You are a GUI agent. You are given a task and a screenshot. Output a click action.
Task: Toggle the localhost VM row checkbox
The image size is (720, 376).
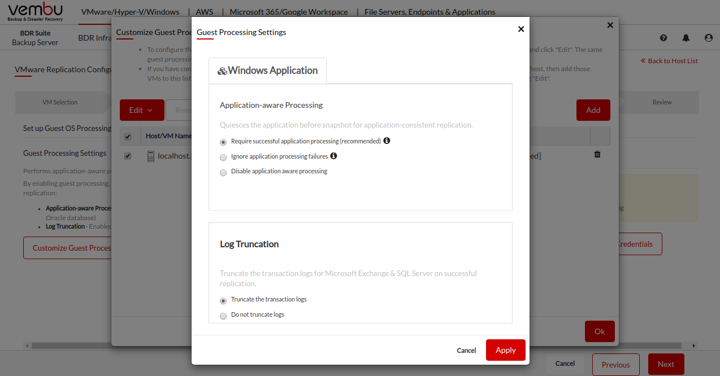(x=128, y=156)
